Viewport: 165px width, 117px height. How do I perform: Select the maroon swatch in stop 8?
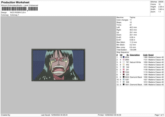[124, 75]
